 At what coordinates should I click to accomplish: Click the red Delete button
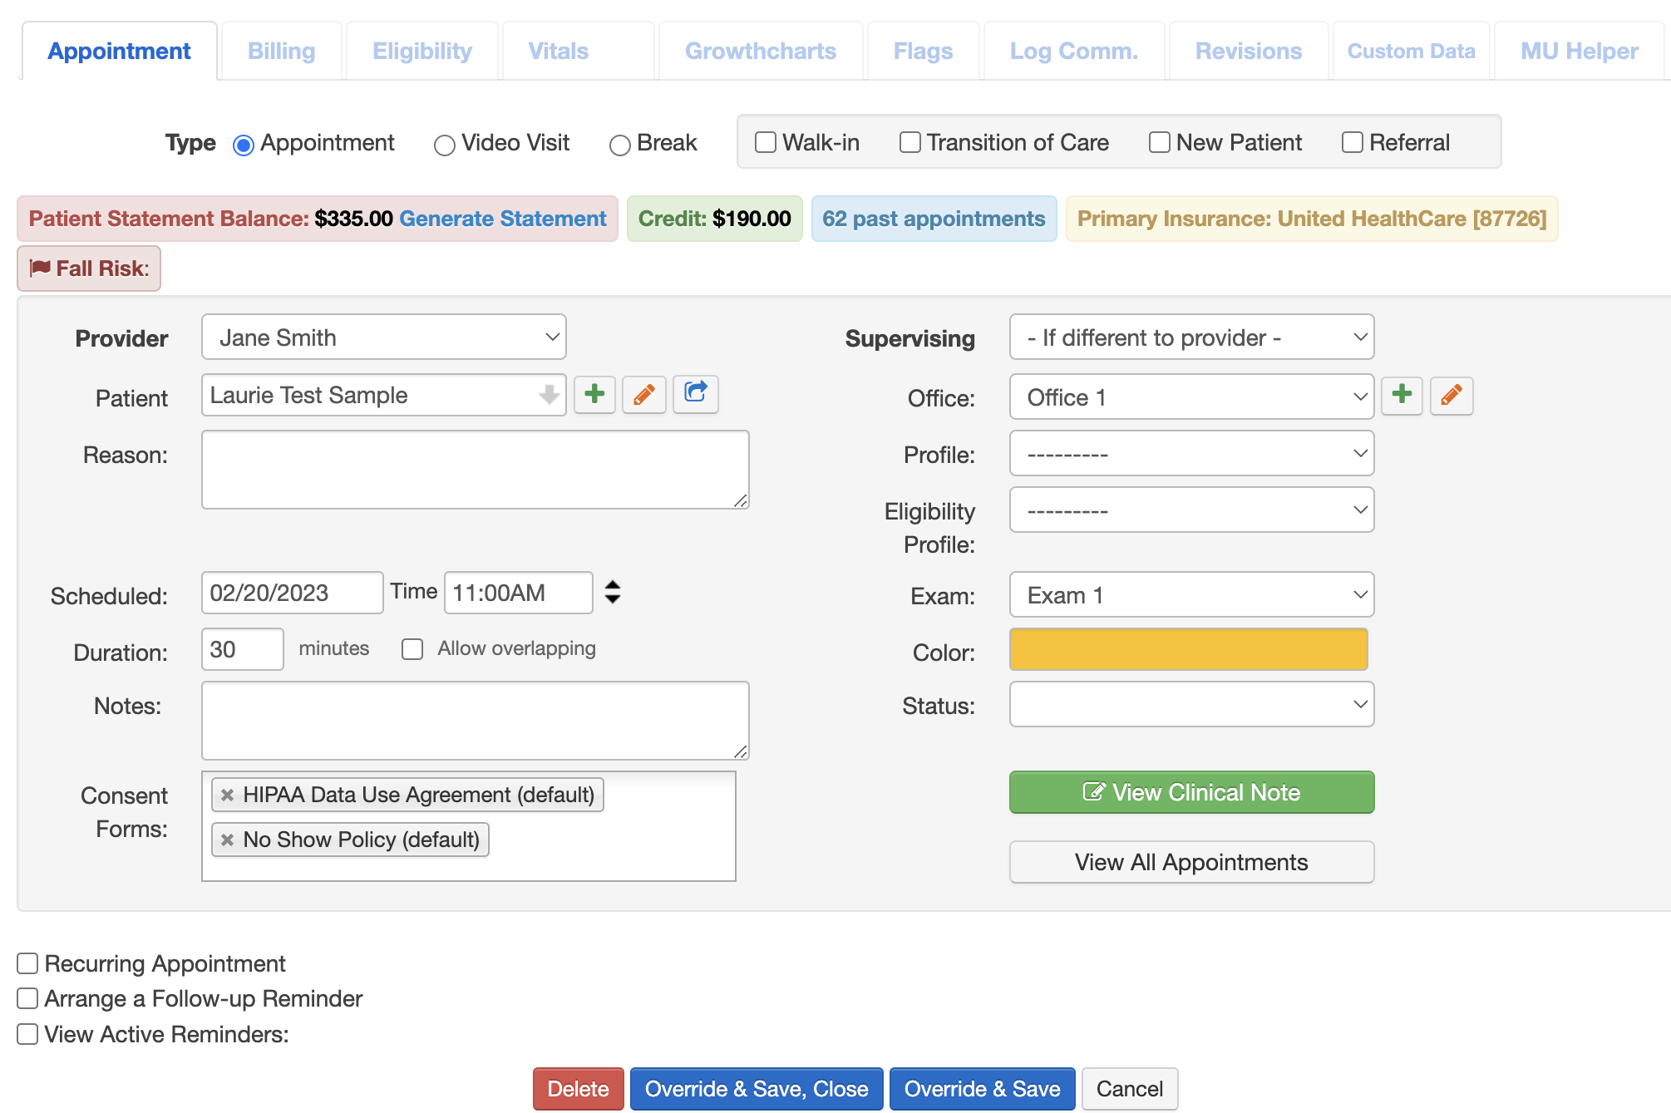coord(579,1089)
